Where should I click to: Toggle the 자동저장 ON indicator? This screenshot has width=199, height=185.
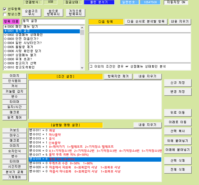point(176,2)
